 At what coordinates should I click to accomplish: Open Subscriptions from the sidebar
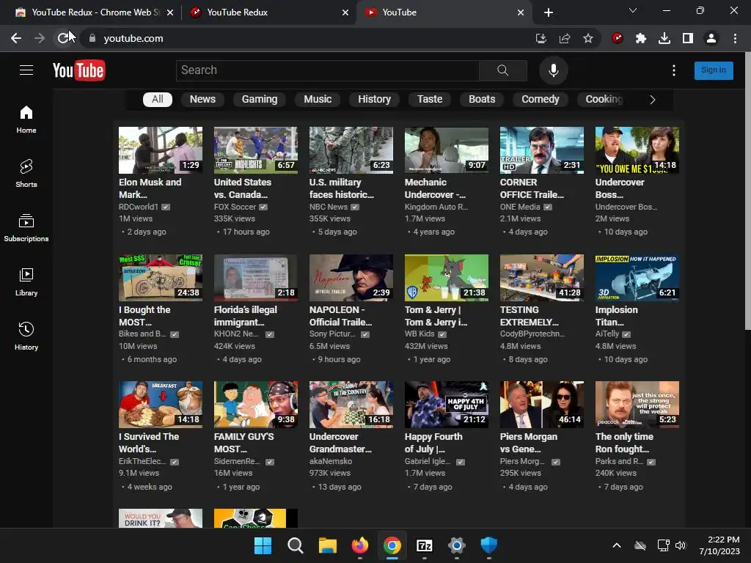pyautogui.click(x=26, y=228)
